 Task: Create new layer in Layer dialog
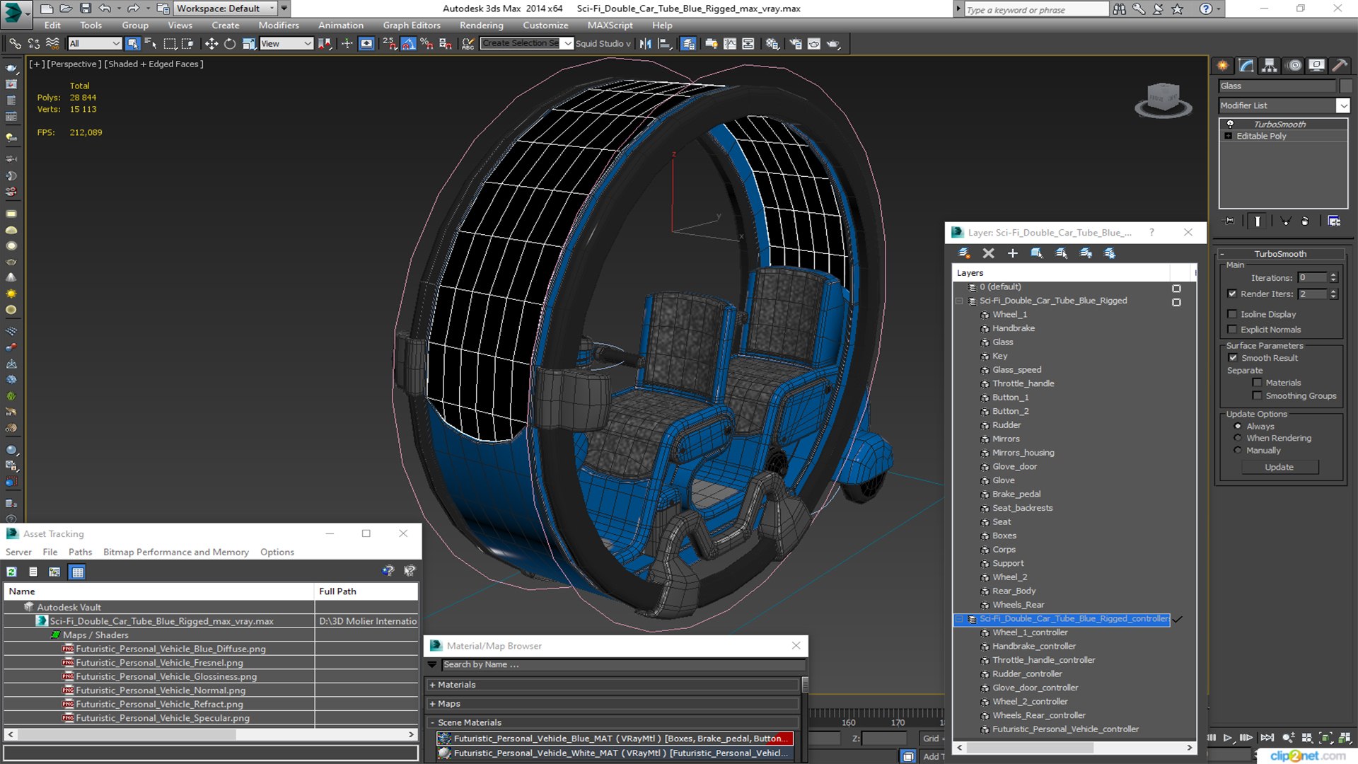(964, 253)
